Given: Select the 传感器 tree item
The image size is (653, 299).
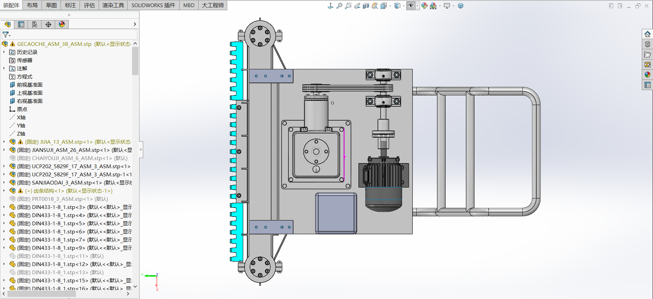Looking at the screenshot, I should (24, 60).
